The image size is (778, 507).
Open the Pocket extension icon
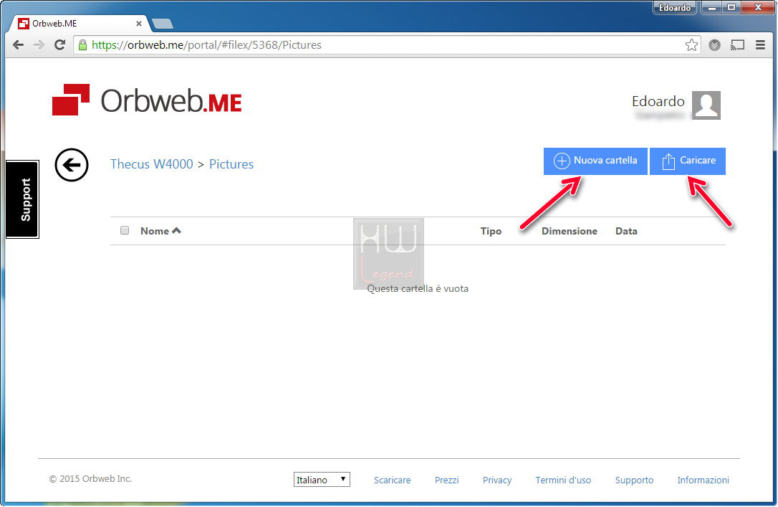pos(714,45)
